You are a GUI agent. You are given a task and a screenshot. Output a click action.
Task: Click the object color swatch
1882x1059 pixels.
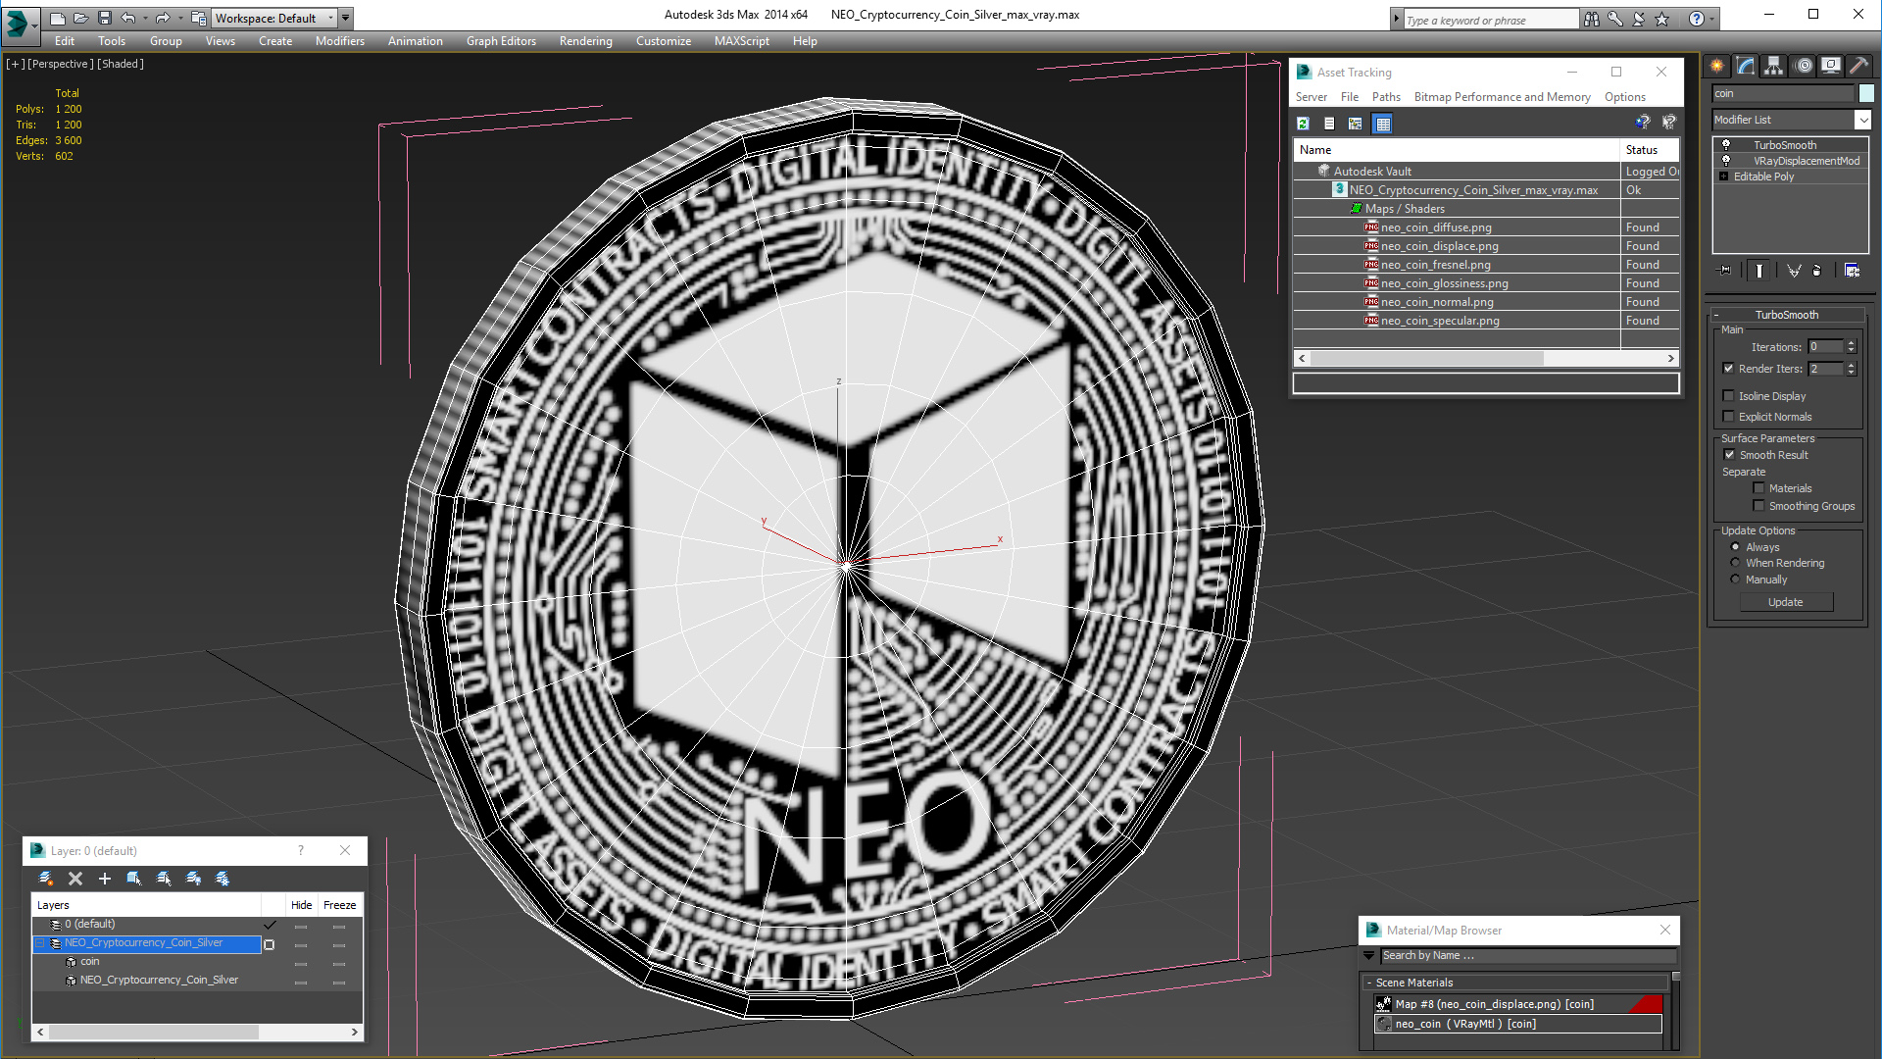[1866, 93]
